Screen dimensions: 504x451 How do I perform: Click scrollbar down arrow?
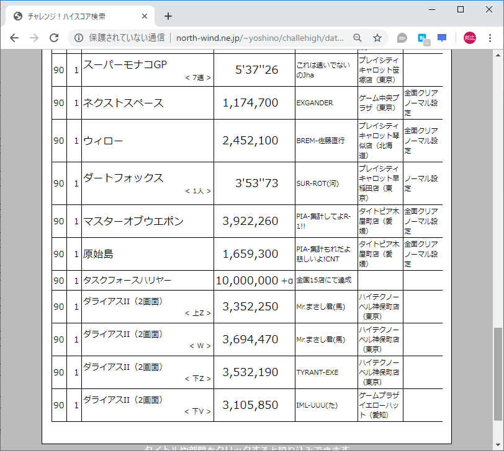click(498, 445)
